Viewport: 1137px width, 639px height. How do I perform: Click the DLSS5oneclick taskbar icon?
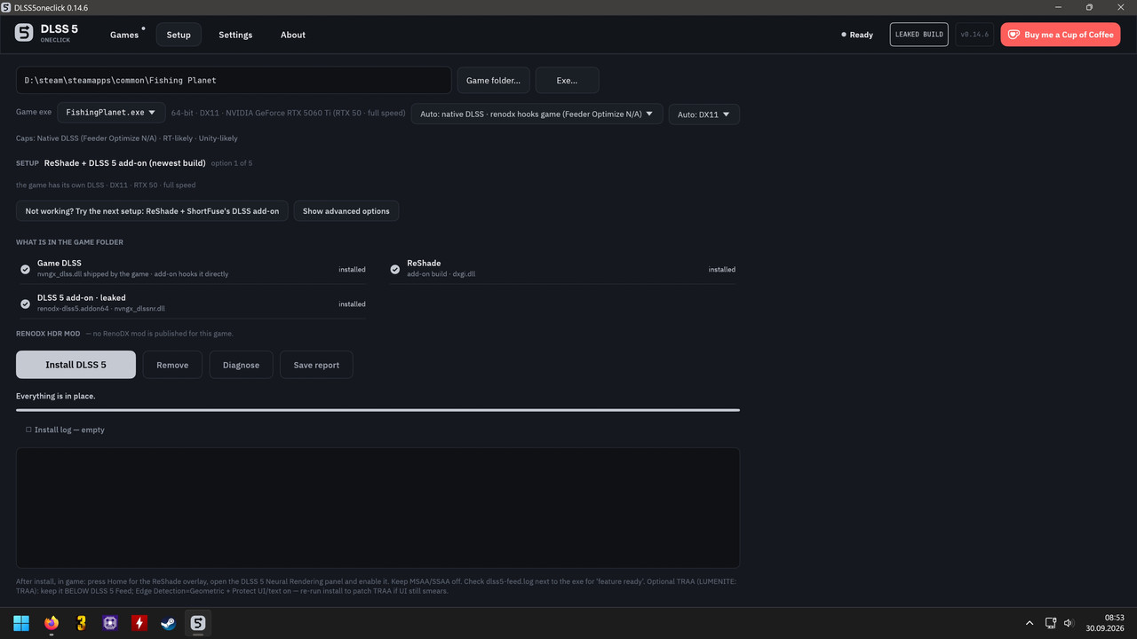click(197, 623)
